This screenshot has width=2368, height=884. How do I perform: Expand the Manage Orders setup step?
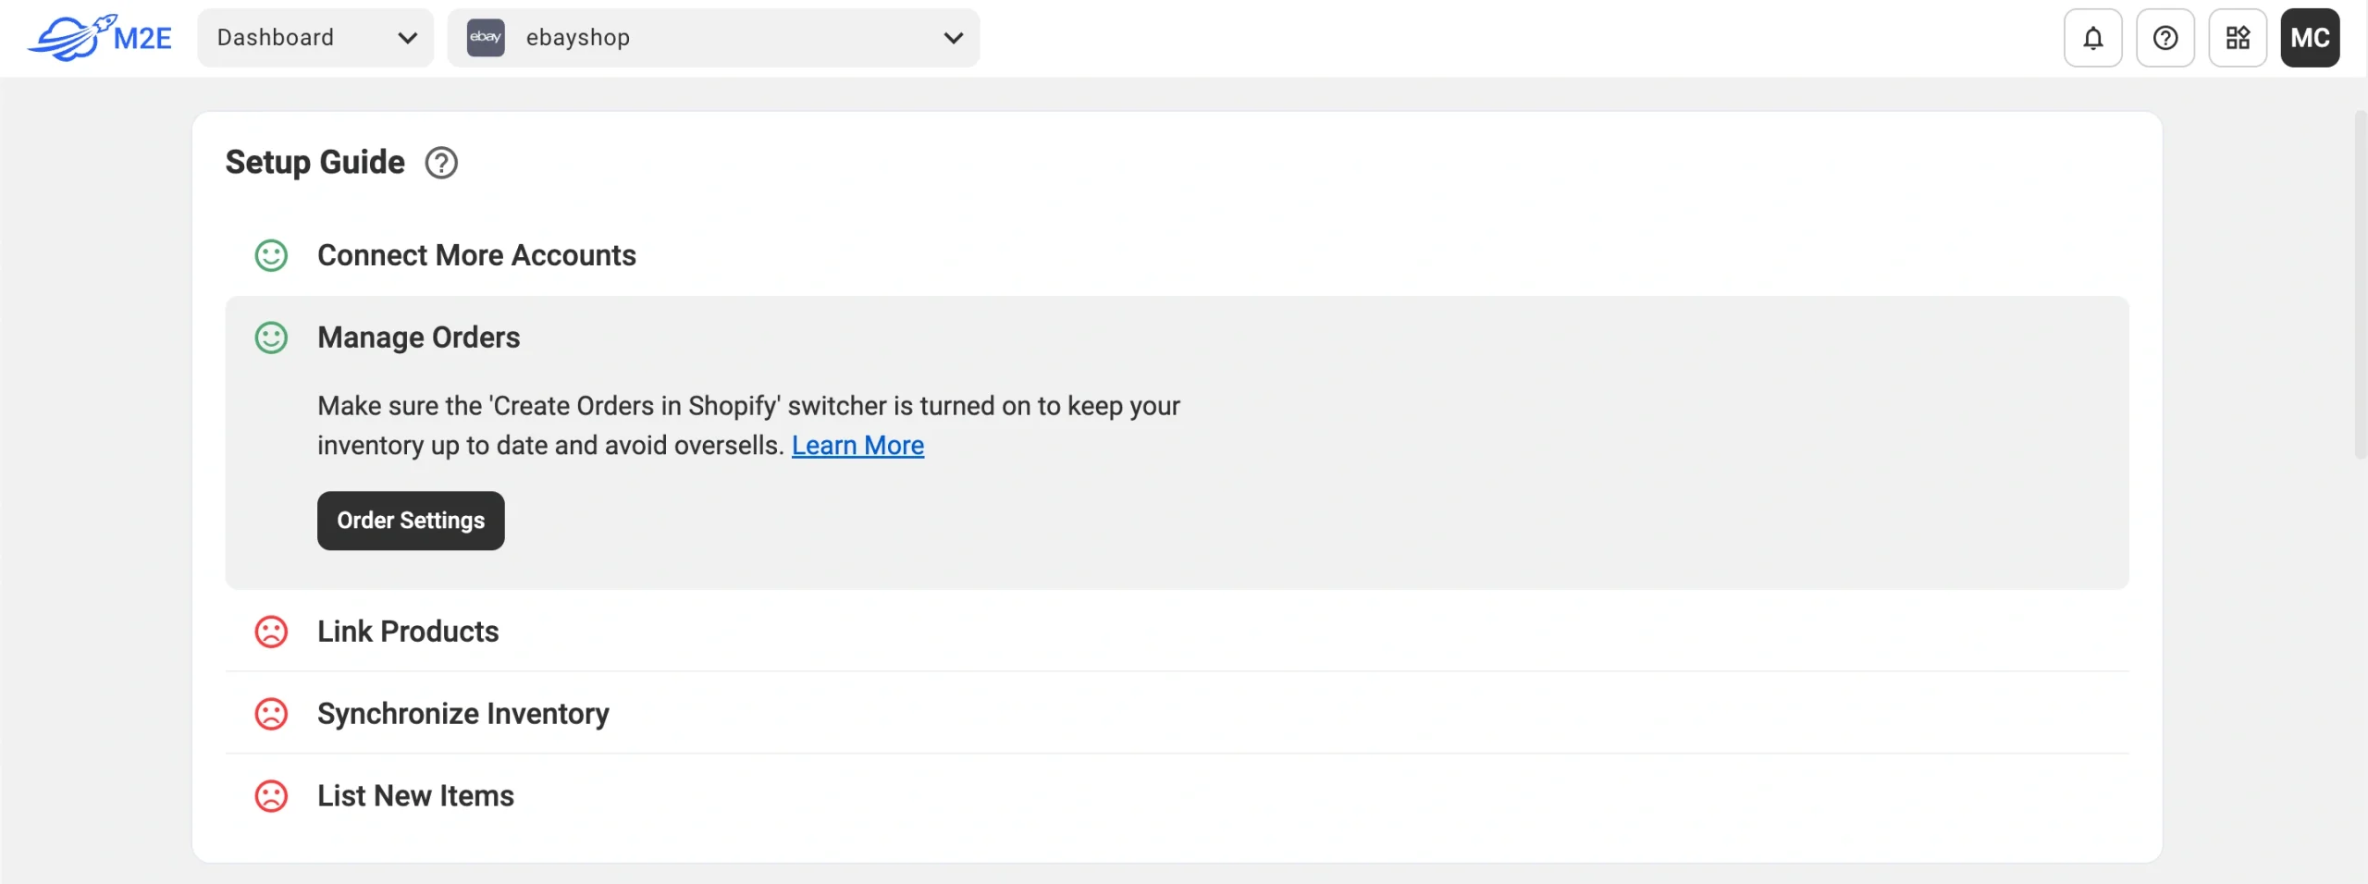[419, 338]
